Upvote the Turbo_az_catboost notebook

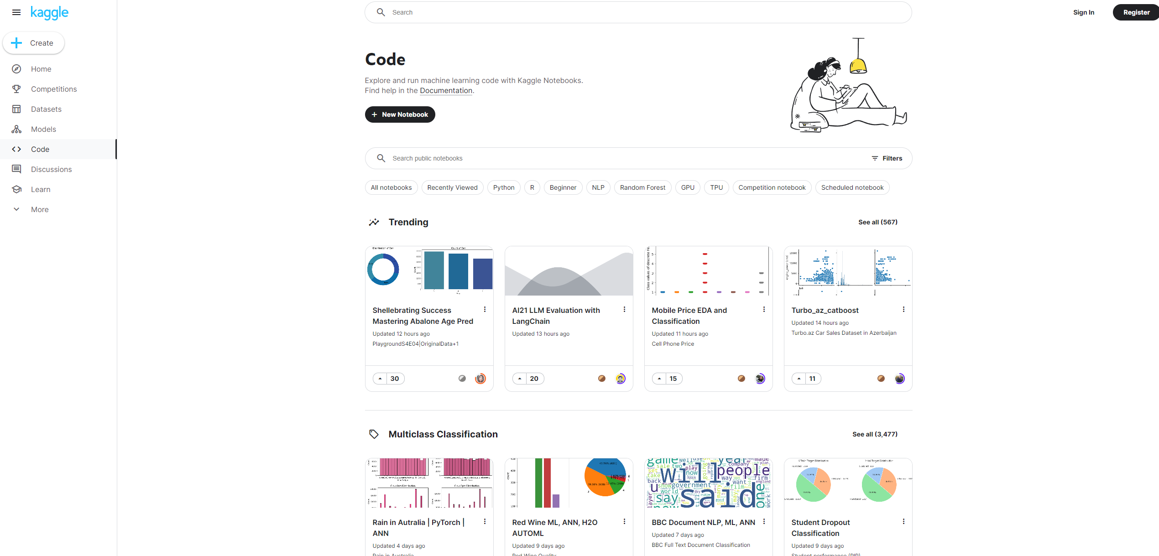tap(799, 379)
